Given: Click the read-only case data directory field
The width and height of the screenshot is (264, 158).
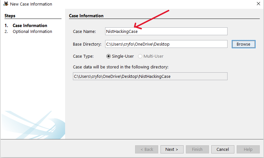Looking at the screenshot, I should (150, 76).
